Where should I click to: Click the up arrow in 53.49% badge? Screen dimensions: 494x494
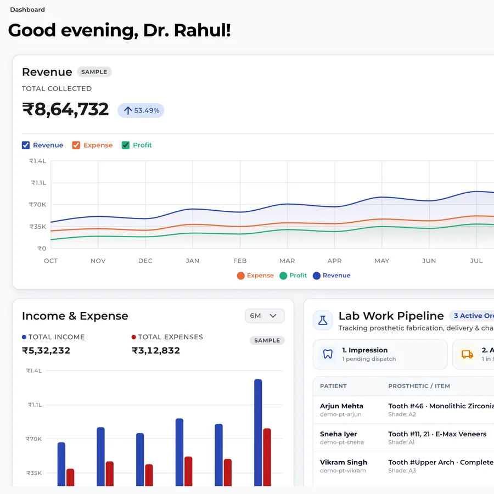[x=127, y=110]
